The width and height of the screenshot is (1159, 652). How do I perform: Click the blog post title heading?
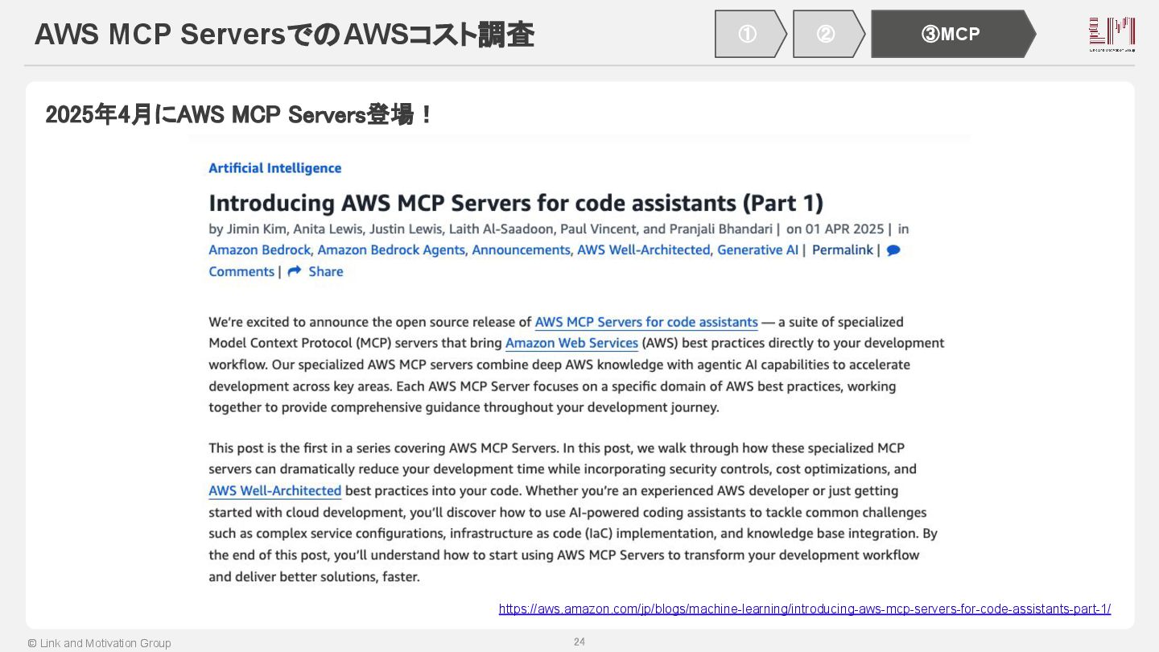tap(516, 203)
